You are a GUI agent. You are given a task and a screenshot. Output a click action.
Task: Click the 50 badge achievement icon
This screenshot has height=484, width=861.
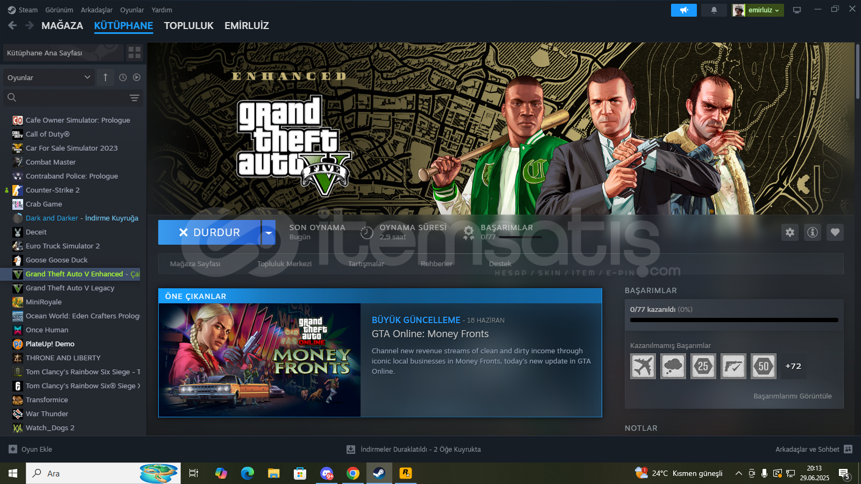pyautogui.click(x=764, y=366)
